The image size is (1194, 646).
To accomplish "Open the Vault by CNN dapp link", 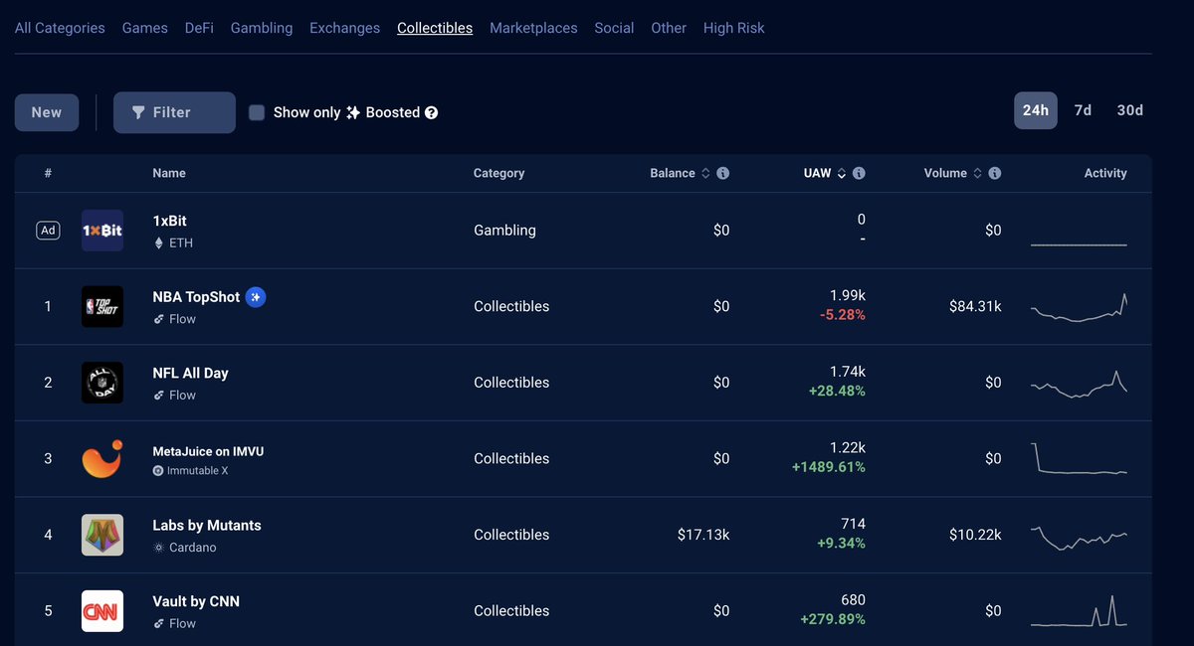I will pos(196,601).
